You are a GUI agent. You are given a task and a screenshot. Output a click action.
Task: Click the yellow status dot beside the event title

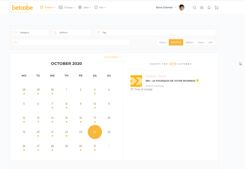(x=197, y=80)
